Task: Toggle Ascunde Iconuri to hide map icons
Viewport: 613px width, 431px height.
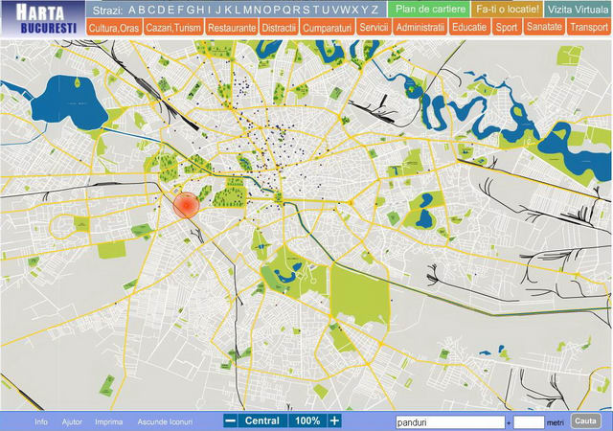Action: pos(165,421)
